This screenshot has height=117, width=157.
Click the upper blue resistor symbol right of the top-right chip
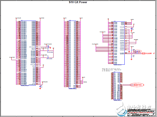131,50
